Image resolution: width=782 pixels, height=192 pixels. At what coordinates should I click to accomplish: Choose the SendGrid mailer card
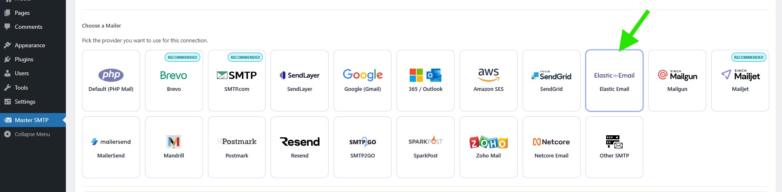point(551,81)
